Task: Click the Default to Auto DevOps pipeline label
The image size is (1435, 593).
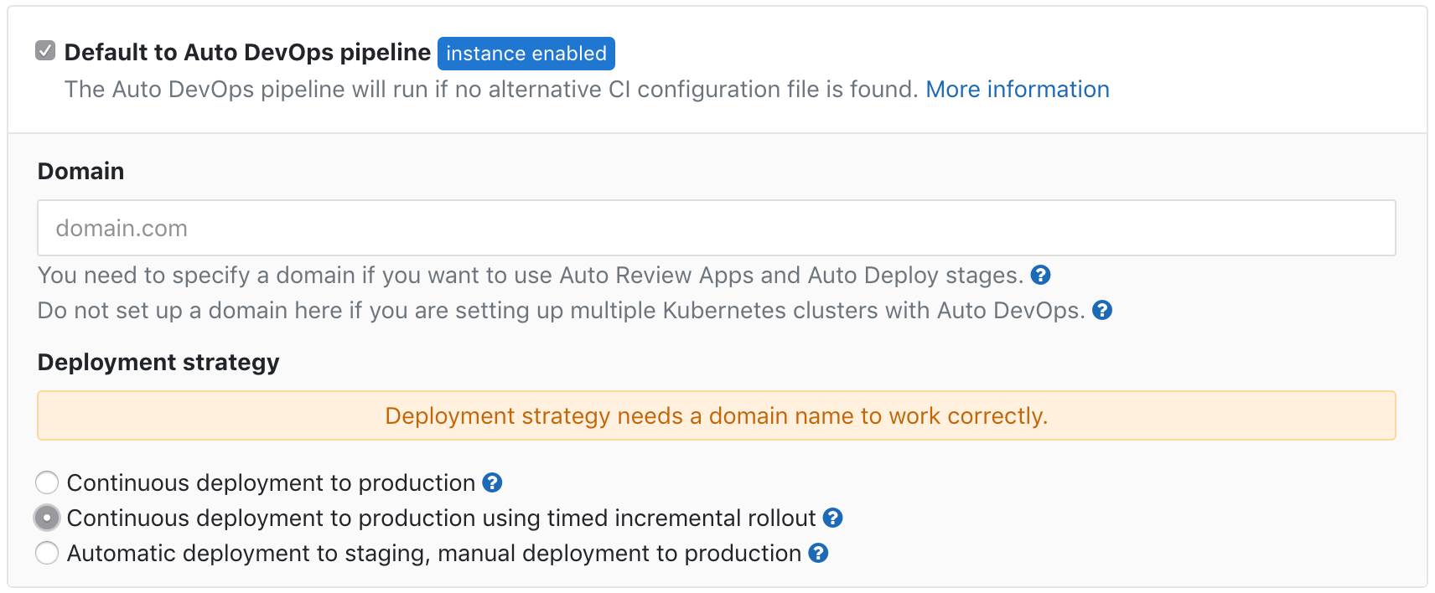Action: point(247,52)
